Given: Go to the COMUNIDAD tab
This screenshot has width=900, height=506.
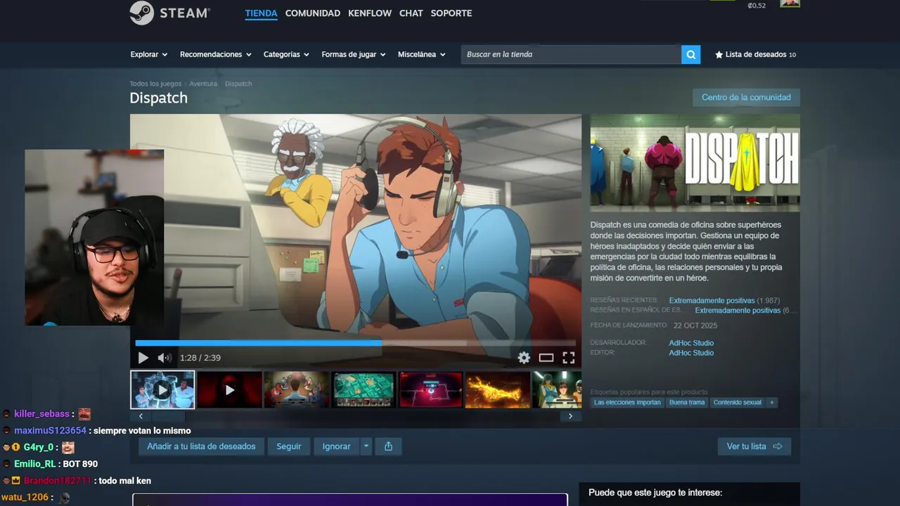Looking at the screenshot, I should pyautogui.click(x=313, y=13).
